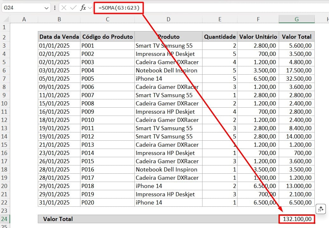
Task: Click product code cell P012
Action: (107, 137)
